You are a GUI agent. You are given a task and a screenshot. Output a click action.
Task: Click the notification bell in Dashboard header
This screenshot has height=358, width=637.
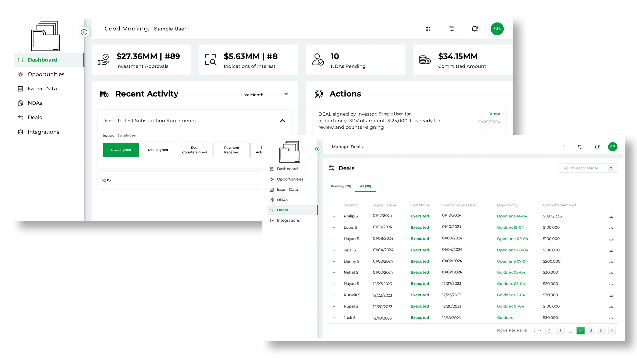click(475, 29)
